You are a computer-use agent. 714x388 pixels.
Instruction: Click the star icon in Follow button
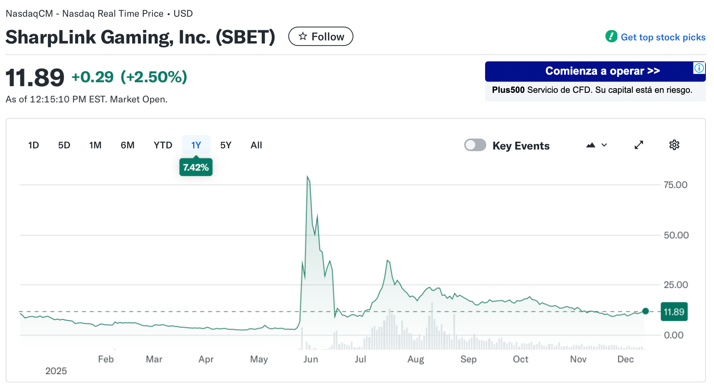click(x=303, y=37)
